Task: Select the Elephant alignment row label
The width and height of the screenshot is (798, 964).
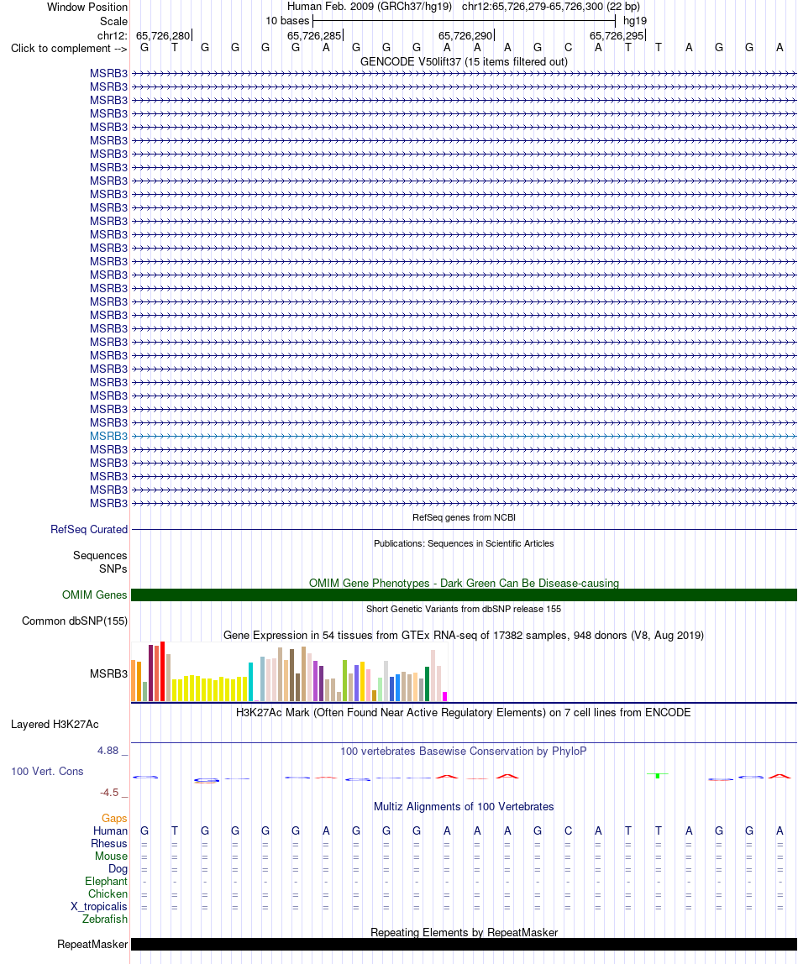Action: pos(107,881)
